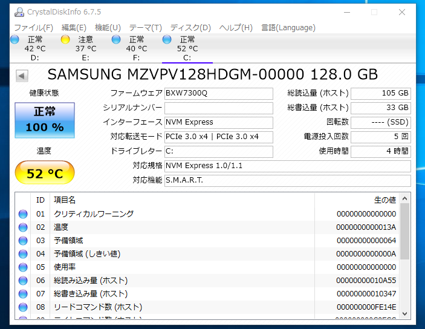The width and height of the screenshot is (425, 329).
Task: Minimize the CrystalDiskInfo window
Action: [x=347, y=12]
